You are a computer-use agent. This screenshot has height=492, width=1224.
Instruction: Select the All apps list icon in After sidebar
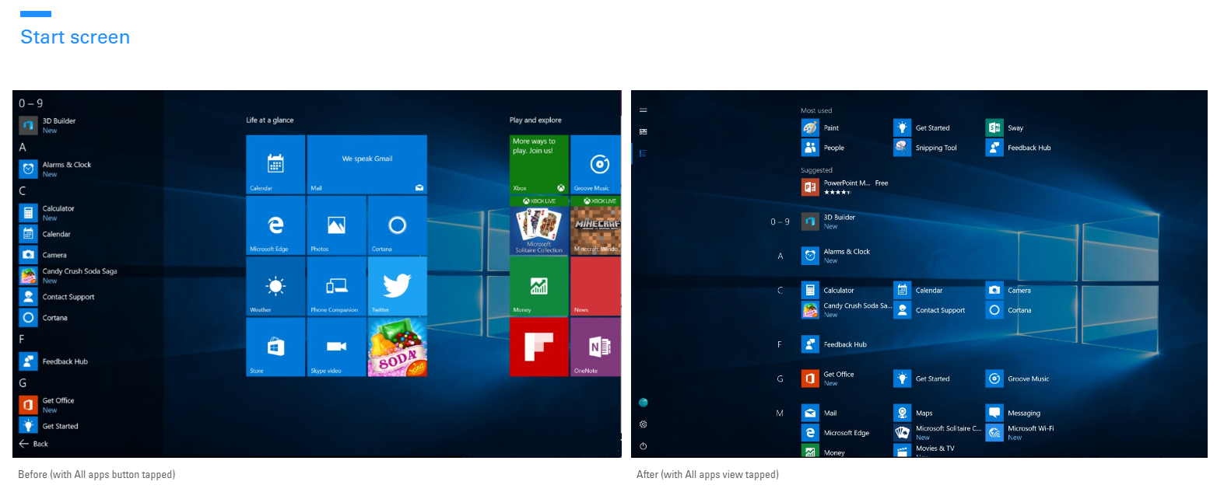pos(643,153)
